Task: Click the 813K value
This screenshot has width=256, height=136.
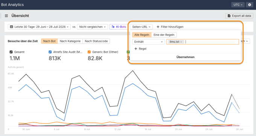Action: 55,58
